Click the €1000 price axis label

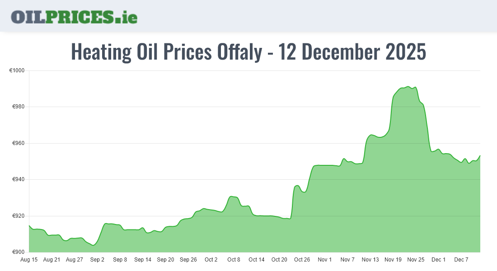point(17,70)
